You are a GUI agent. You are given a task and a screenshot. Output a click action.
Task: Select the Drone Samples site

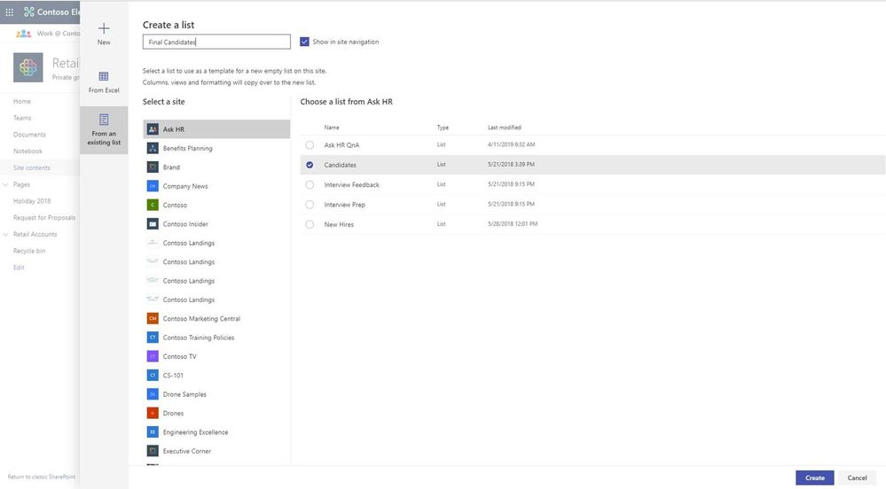point(216,394)
